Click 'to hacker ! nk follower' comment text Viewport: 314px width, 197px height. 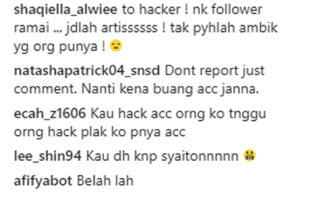(192, 10)
